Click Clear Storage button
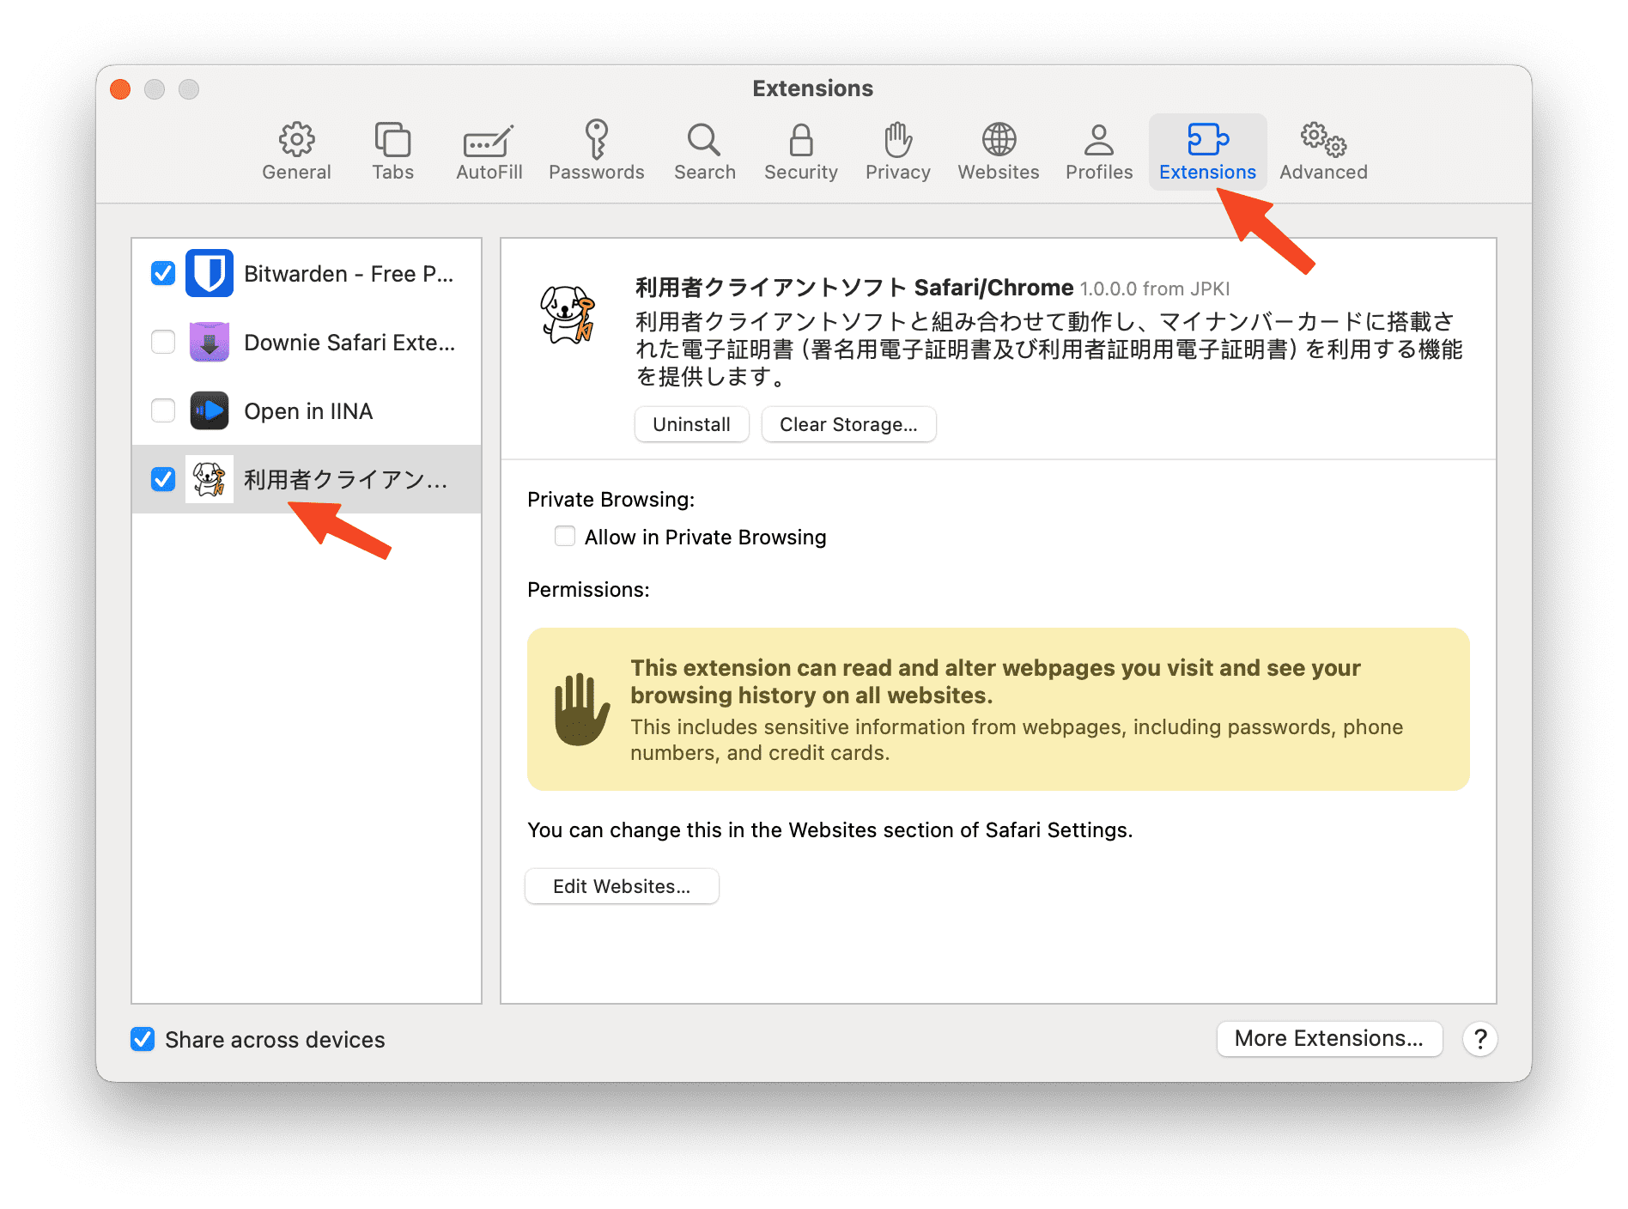Image resolution: width=1628 pixels, height=1209 pixels. pyautogui.click(x=848, y=424)
